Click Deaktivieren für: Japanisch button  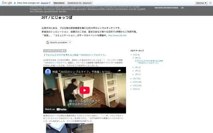pyautogui.click(x=80, y=3)
